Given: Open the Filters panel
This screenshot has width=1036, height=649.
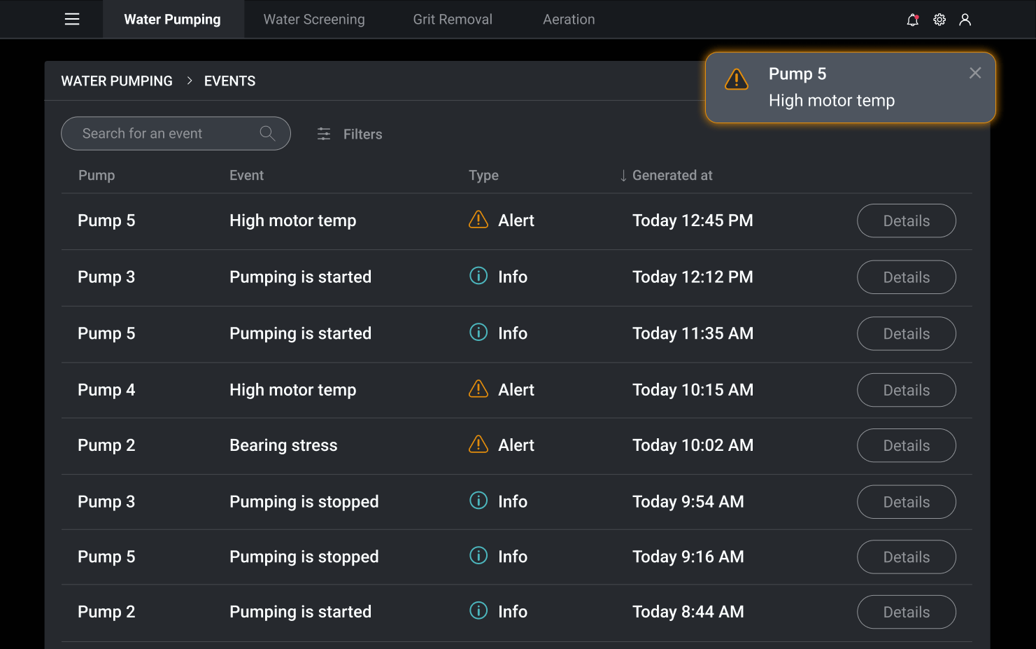Looking at the screenshot, I should coord(350,134).
